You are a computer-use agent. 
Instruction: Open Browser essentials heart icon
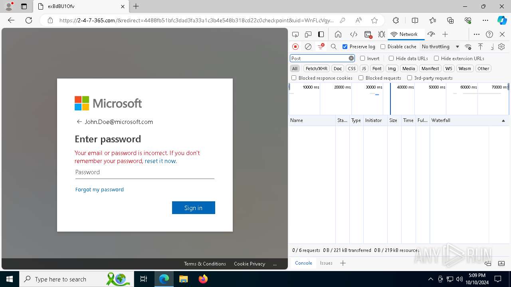tap(468, 20)
